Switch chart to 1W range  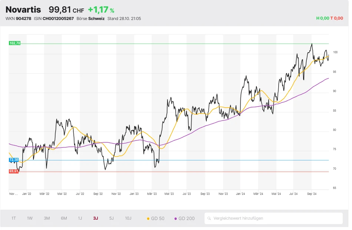[x=30, y=218]
